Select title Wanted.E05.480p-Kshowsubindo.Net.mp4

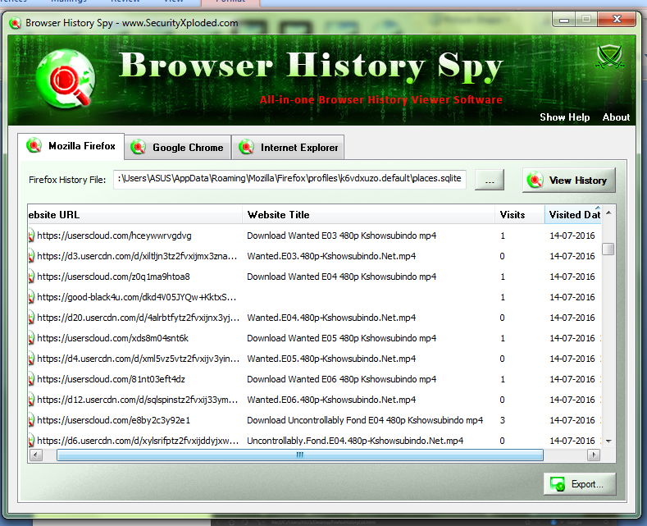click(x=331, y=359)
